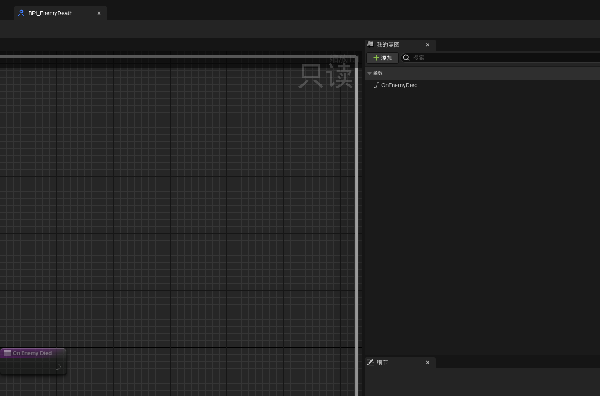
Task: Close the 细节 panel
Action: pos(428,363)
